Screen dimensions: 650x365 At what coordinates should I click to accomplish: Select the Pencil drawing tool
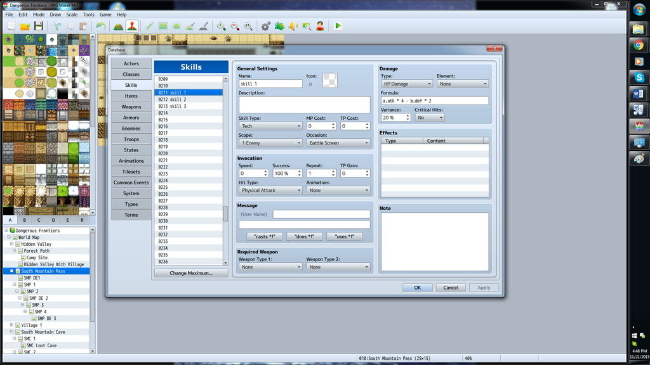tap(150, 26)
